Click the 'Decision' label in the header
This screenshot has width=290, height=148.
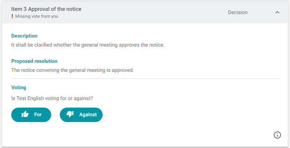point(238,12)
